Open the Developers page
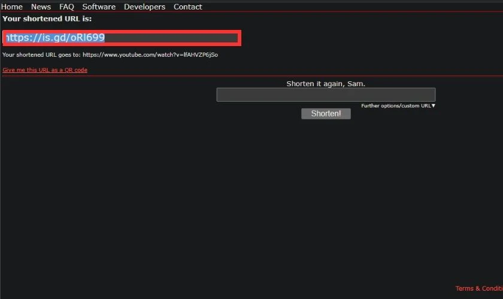Viewport: 503px width, 299px height. [145, 7]
